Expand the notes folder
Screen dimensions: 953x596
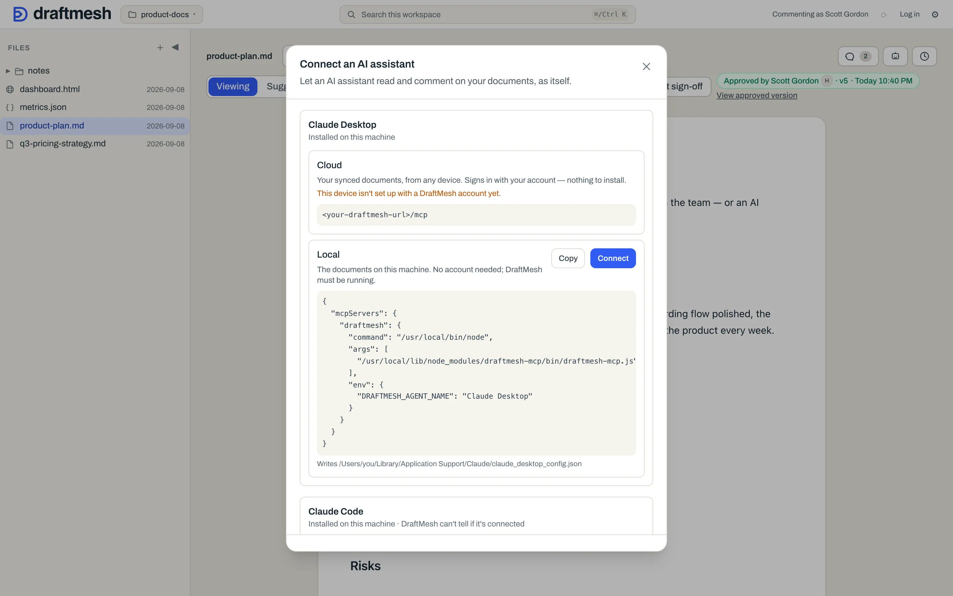click(8, 71)
